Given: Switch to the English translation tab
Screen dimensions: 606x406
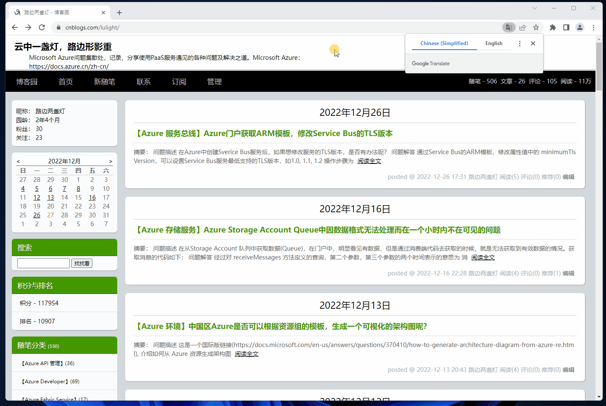Looking at the screenshot, I should tap(493, 43).
